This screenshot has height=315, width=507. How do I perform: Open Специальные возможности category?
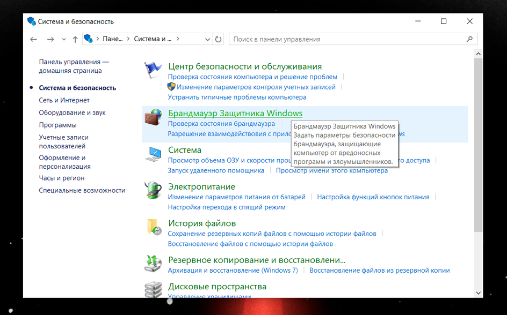click(82, 190)
